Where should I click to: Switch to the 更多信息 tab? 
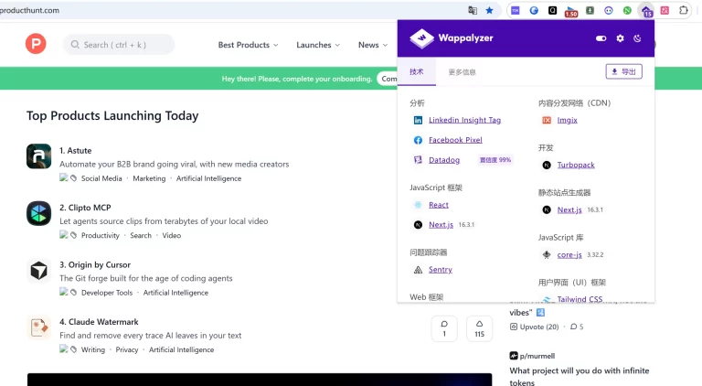462,72
